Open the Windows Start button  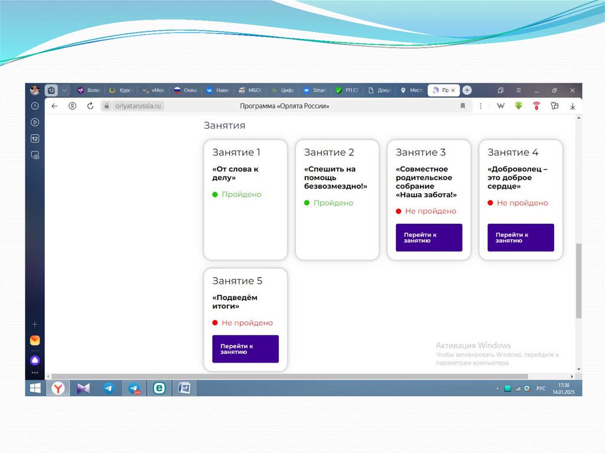(x=35, y=388)
